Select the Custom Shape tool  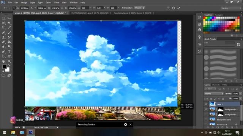(9, 56)
